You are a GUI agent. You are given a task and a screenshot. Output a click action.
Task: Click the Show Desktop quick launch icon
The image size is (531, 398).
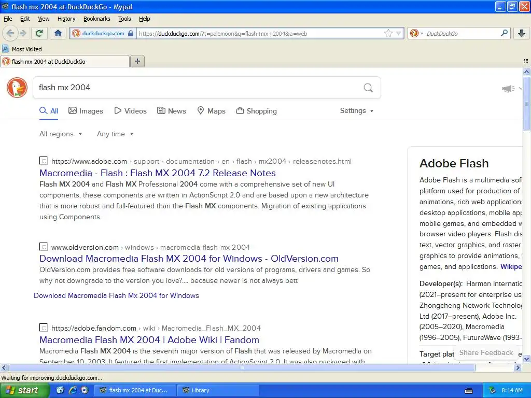coord(60,390)
